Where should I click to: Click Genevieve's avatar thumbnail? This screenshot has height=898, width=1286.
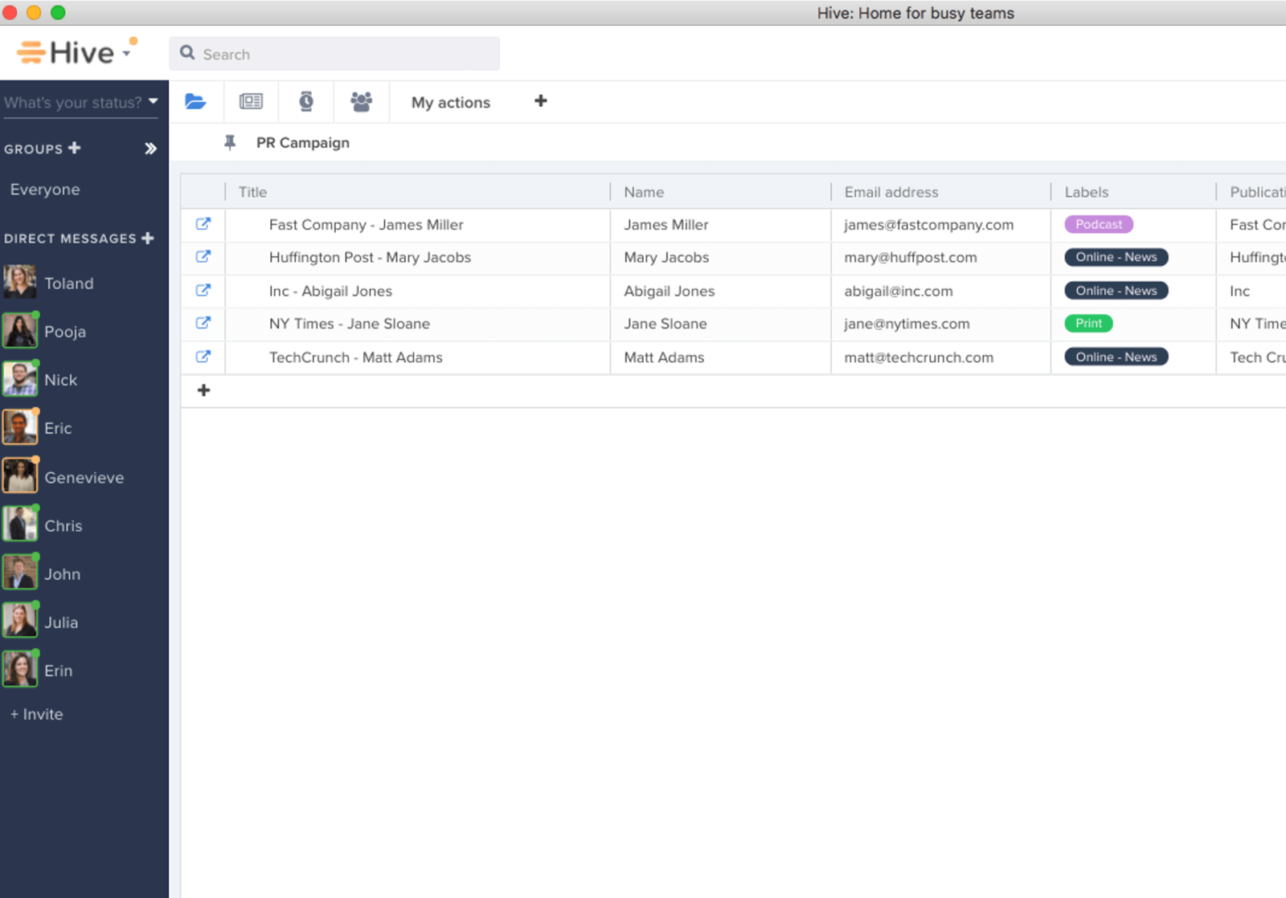click(x=20, y=476)
